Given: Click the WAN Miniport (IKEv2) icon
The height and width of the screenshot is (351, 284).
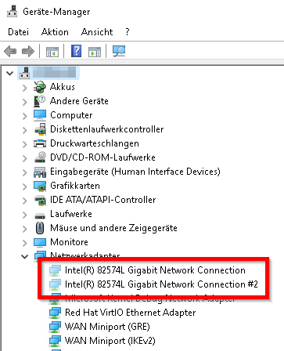Looking at the screenshot, I should [x=55, y=341].
